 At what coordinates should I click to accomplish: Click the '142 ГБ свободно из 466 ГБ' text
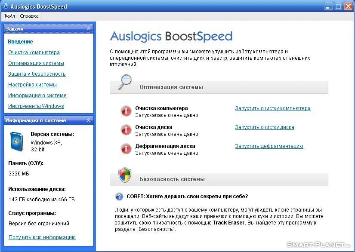pos(42,200)
